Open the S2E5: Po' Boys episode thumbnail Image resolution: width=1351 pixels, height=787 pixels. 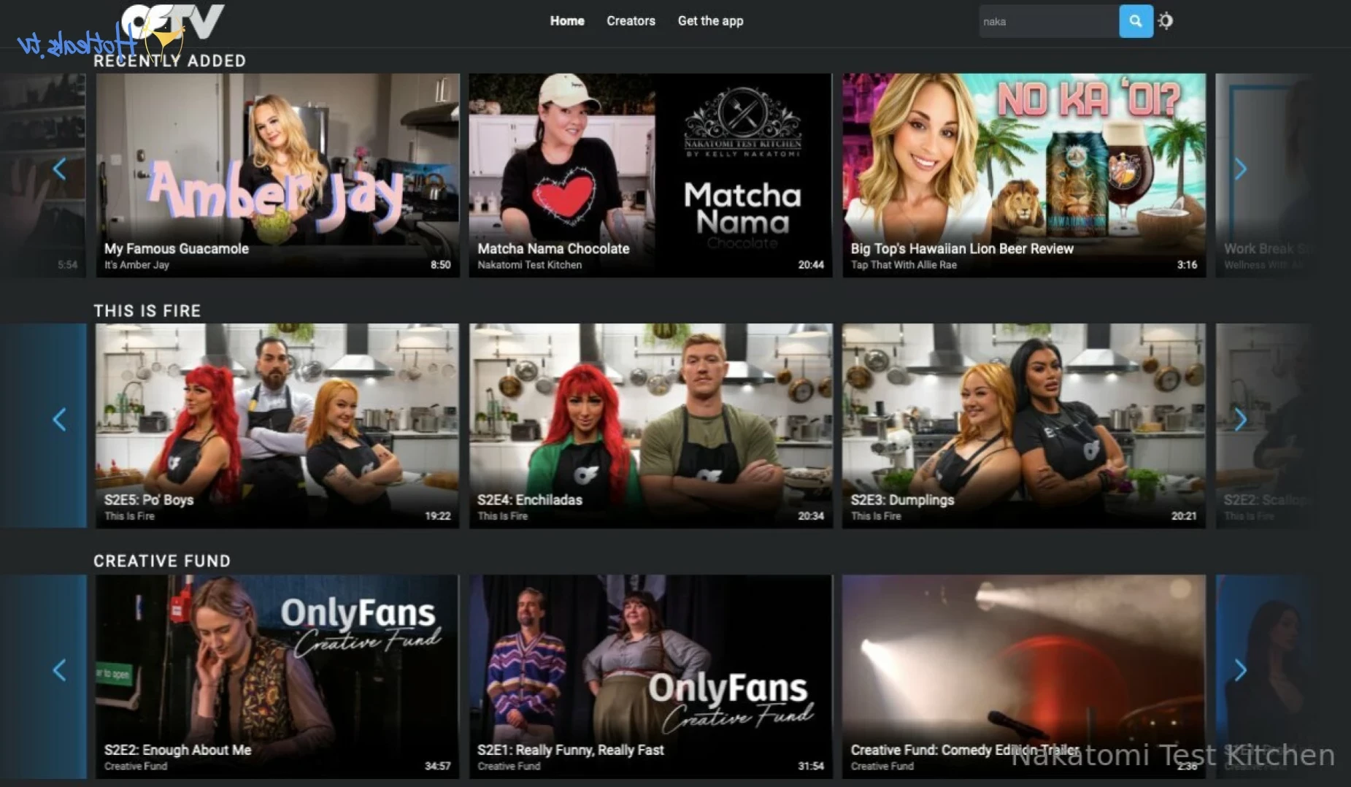[277, 426]
